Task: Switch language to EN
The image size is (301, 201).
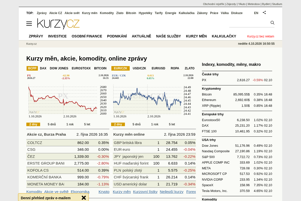Action: [x=256, y=13]
